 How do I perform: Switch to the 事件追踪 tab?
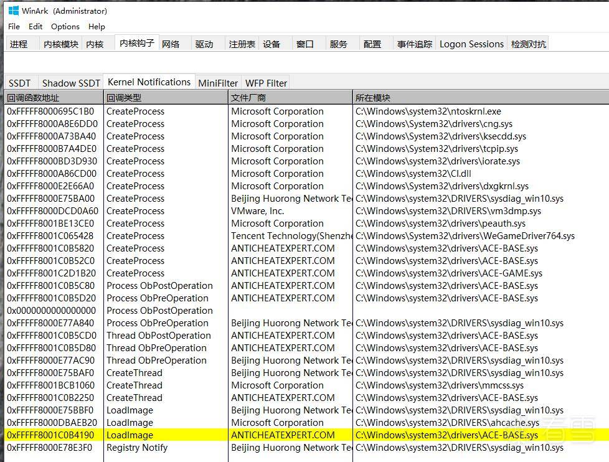tap(415, 44)
